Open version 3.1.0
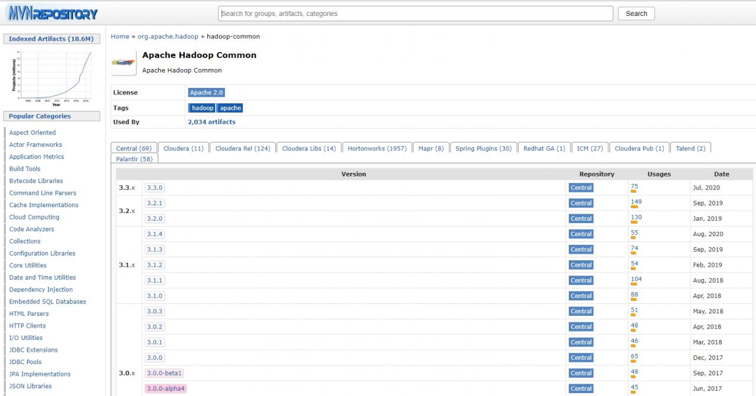Viewport: 756px width, 396px height. pyautogui.click(x=154, y=296)
